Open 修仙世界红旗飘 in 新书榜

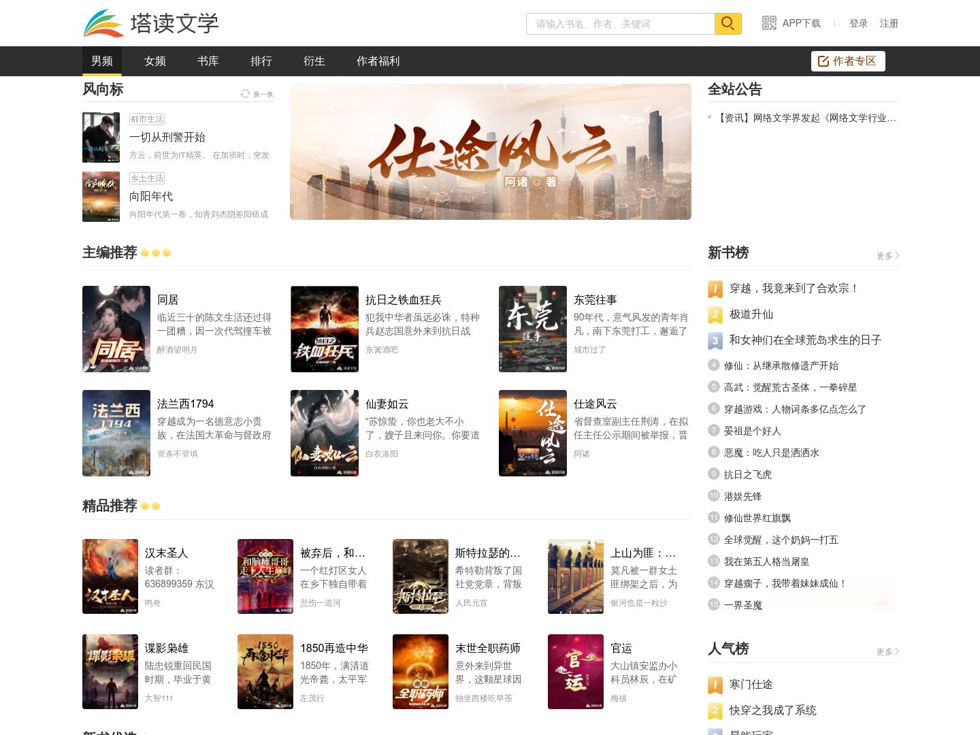tap(757, 518)
